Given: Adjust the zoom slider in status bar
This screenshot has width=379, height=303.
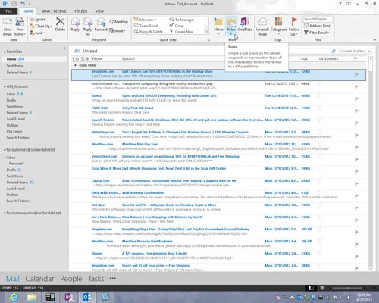Looking at the screenshot, I should tap(348, 288).
